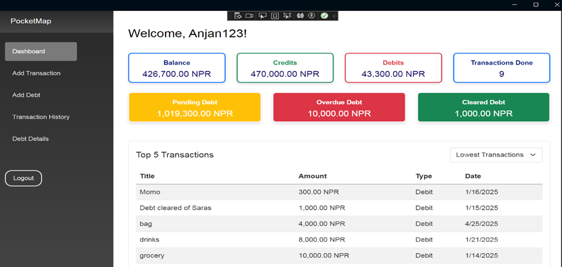Click the green checkmark status icon
Screen dimensions: 562x267
tap(324, 16)
